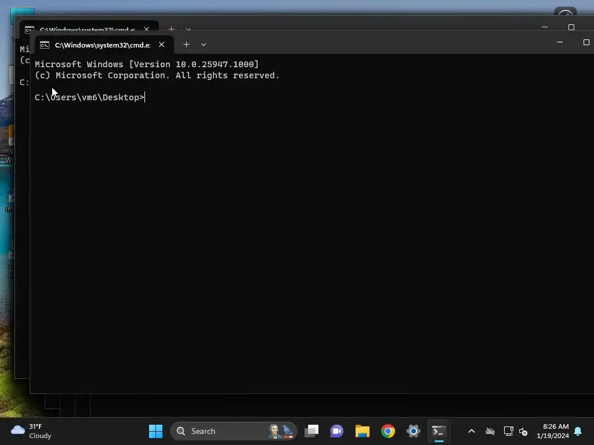The image size is (594, 445).
Task: Click the Microsoft Corporation copyright line
Action: [x=157, y=75]
